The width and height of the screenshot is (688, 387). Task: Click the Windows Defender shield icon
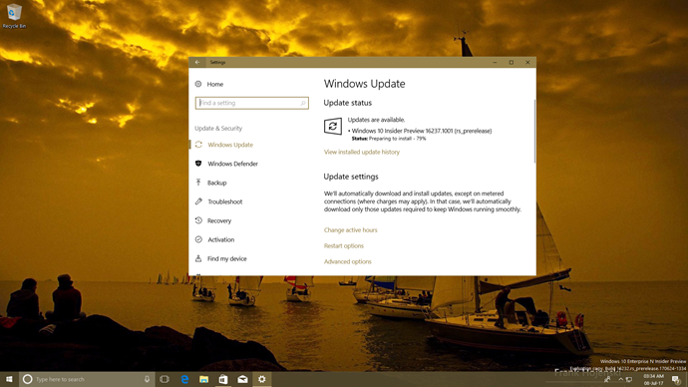tap(198, 164)
